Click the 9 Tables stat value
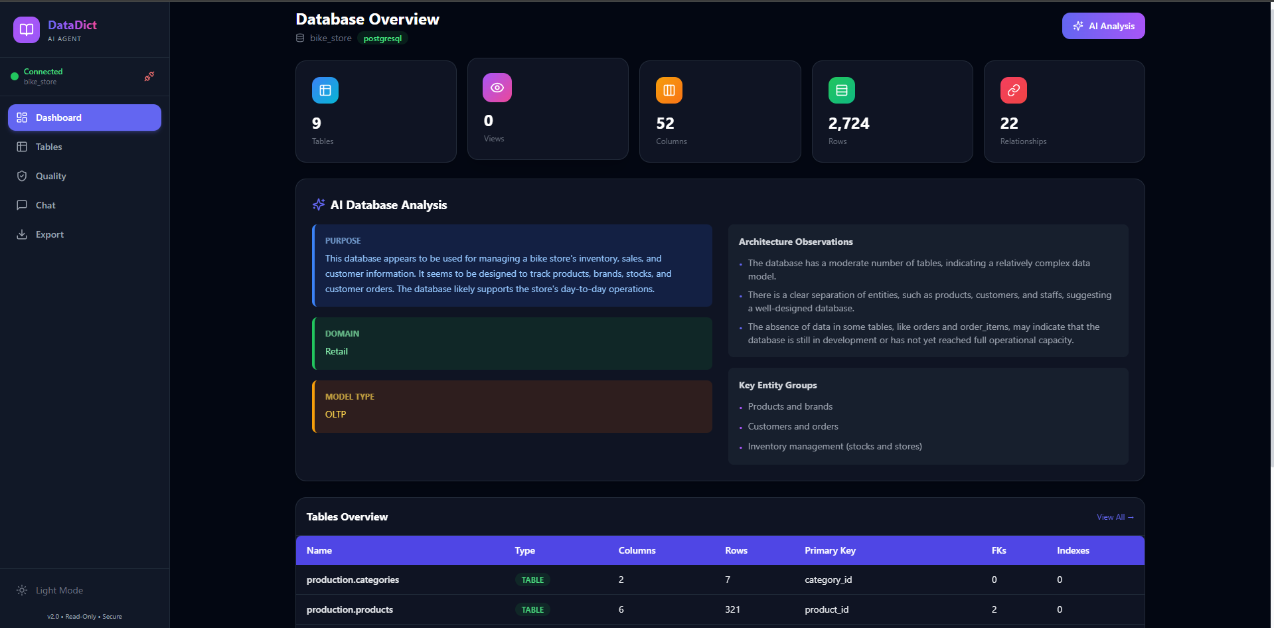 pyautogui.click(x=317, y=123)
